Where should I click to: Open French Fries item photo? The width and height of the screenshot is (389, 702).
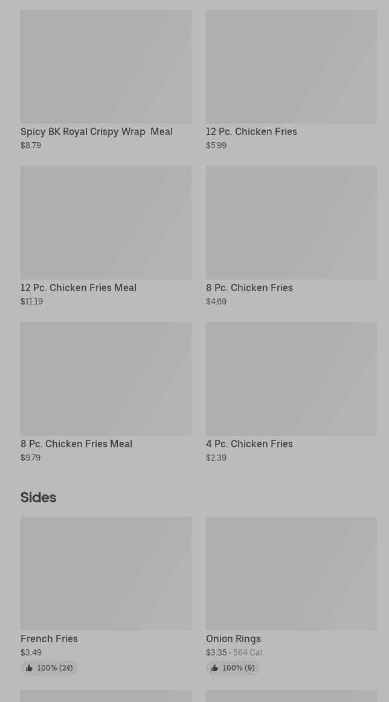coord(106,574)
